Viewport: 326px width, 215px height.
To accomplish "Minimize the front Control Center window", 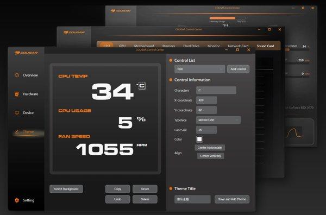I will point(227,50).
